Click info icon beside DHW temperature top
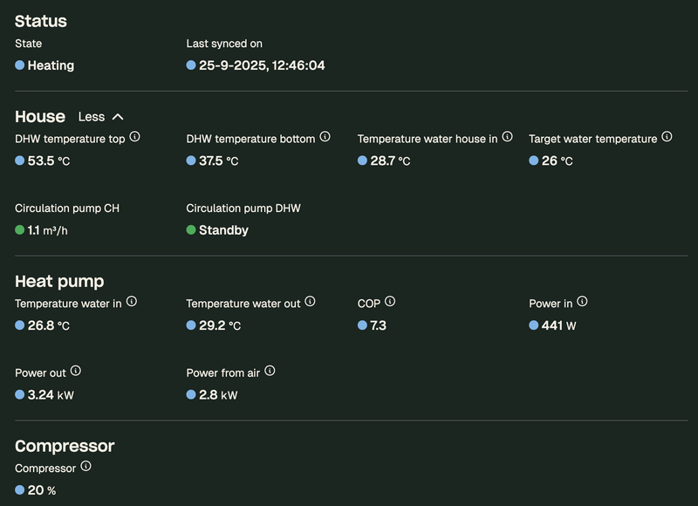The width and height of the screenshot is (698, 506). tap(135, 138)
